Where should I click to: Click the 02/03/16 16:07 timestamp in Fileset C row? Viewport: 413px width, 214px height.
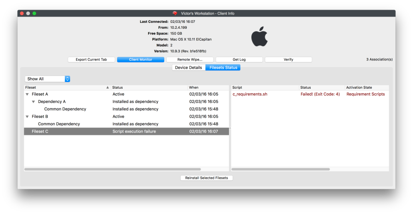pos(204,131)
